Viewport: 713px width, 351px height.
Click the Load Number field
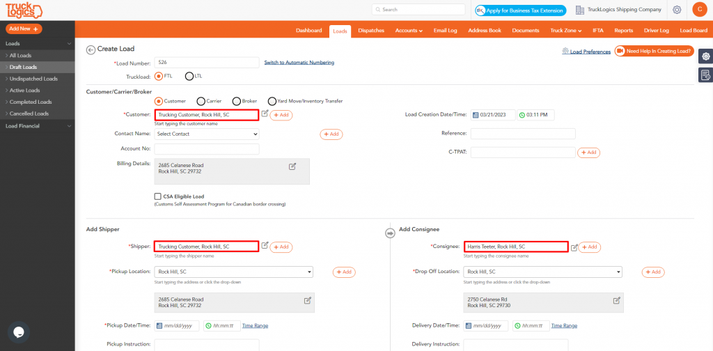point(207,62)
